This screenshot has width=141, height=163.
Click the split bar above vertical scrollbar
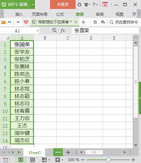pos(136,37)
